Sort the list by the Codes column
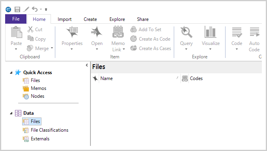 tap(196, 78)
